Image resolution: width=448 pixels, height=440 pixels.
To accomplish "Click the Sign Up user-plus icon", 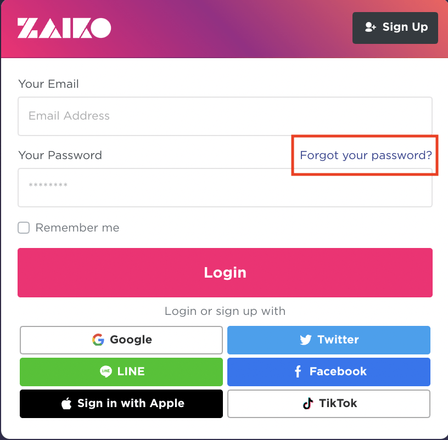I will [370, 27].
